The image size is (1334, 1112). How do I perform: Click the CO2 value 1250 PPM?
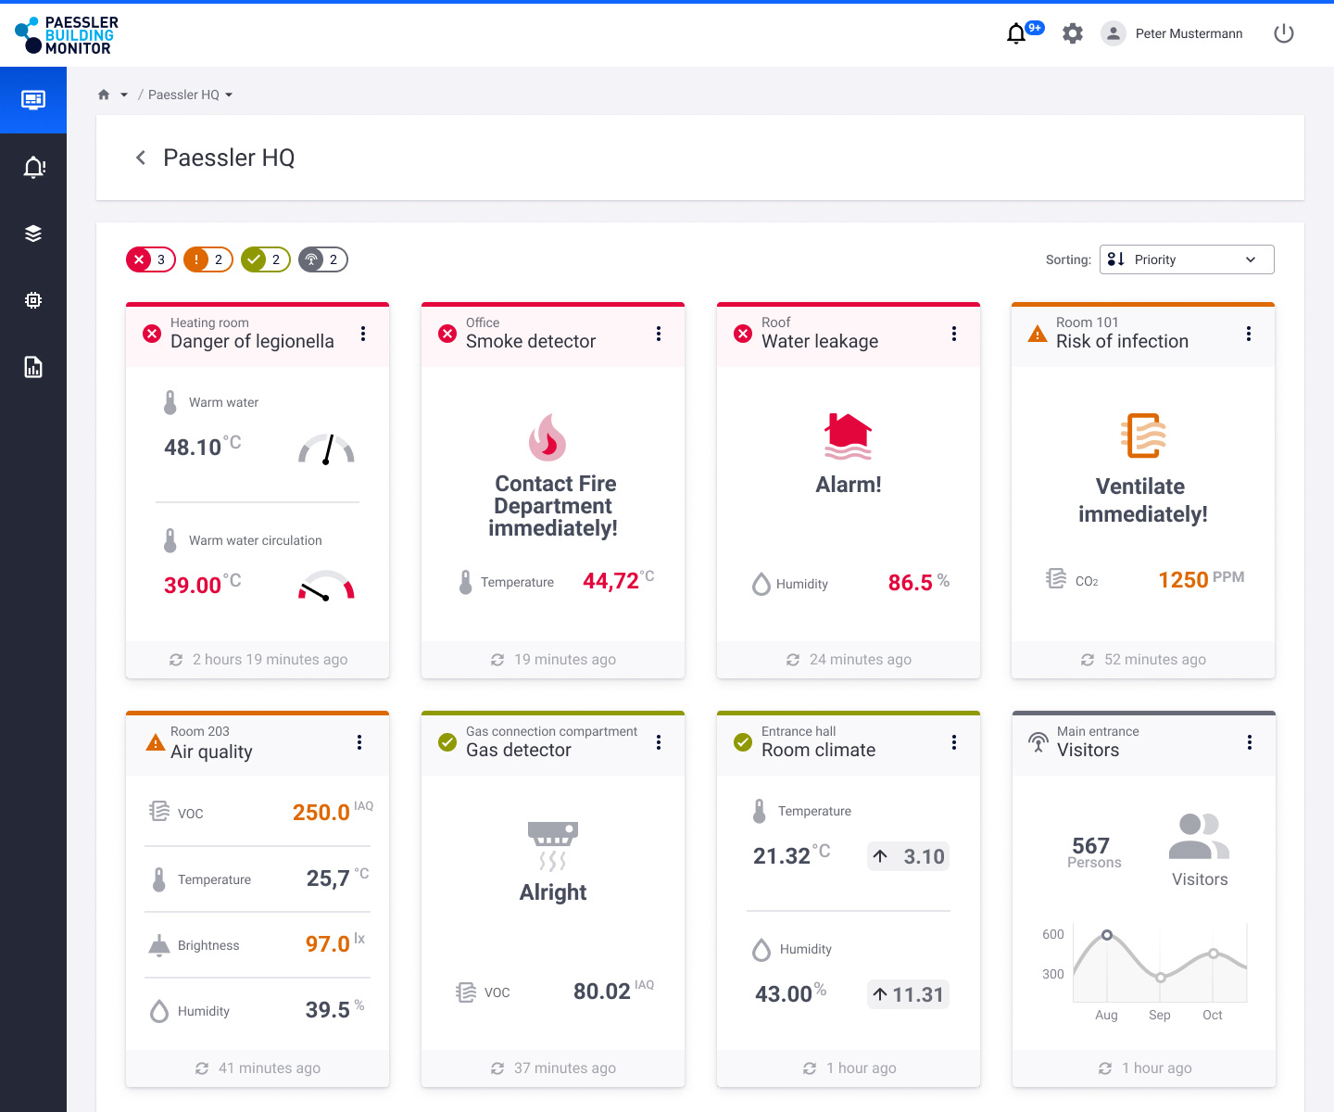(x=1202, y=579)
